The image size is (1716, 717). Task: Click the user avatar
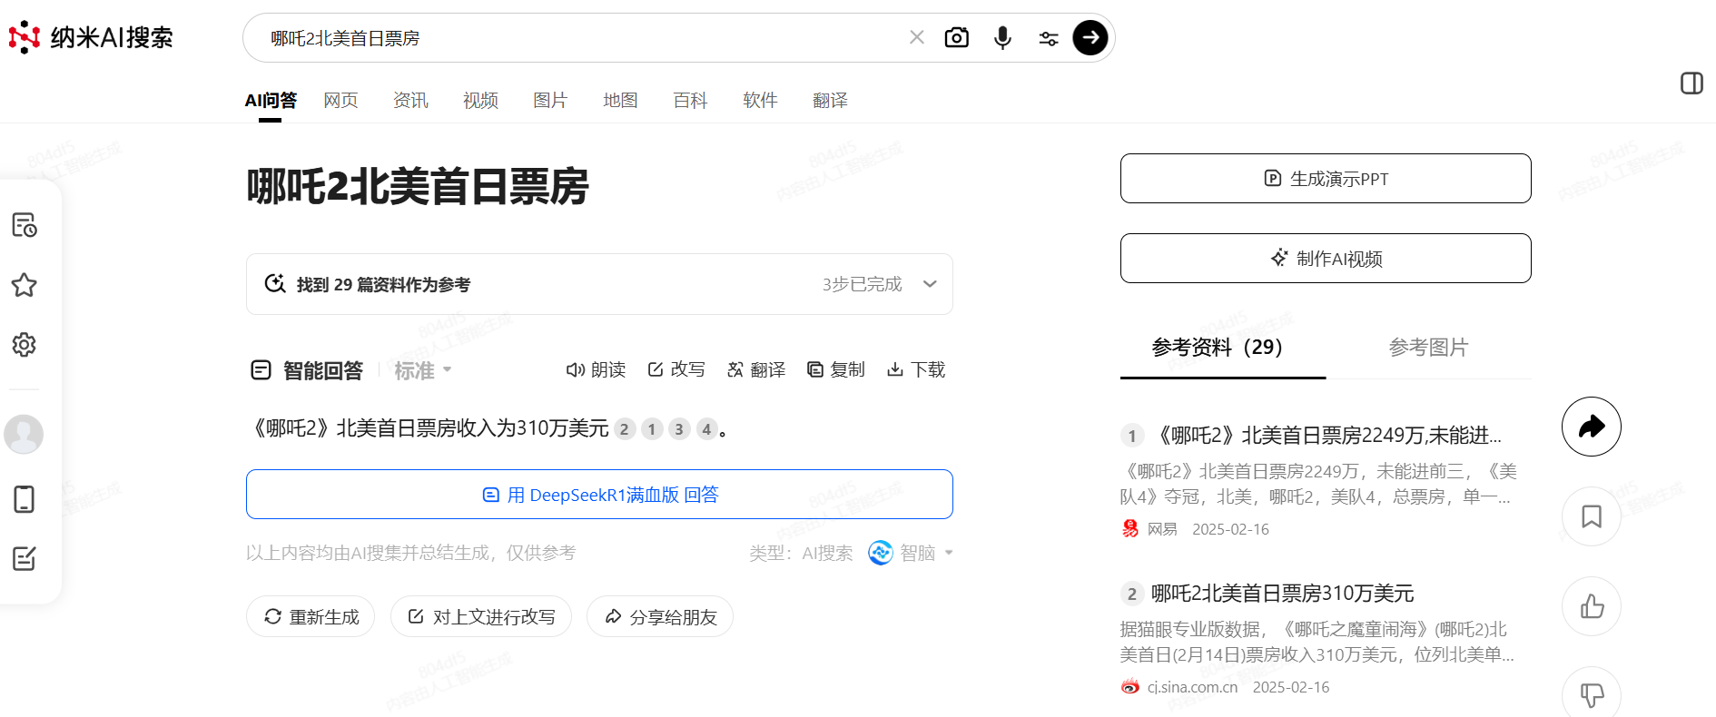click(24, 435)
